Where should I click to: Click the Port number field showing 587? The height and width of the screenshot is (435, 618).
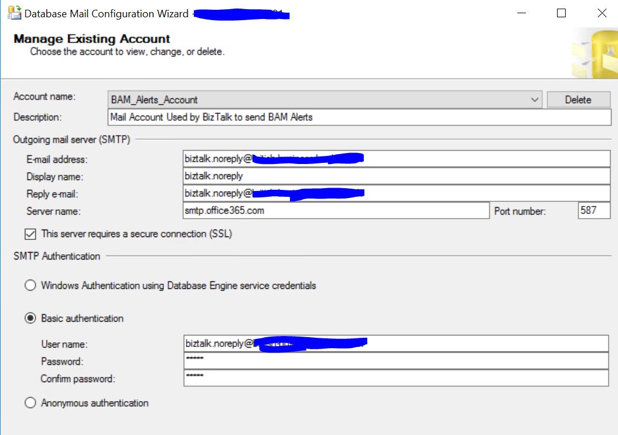pos(594,211)
